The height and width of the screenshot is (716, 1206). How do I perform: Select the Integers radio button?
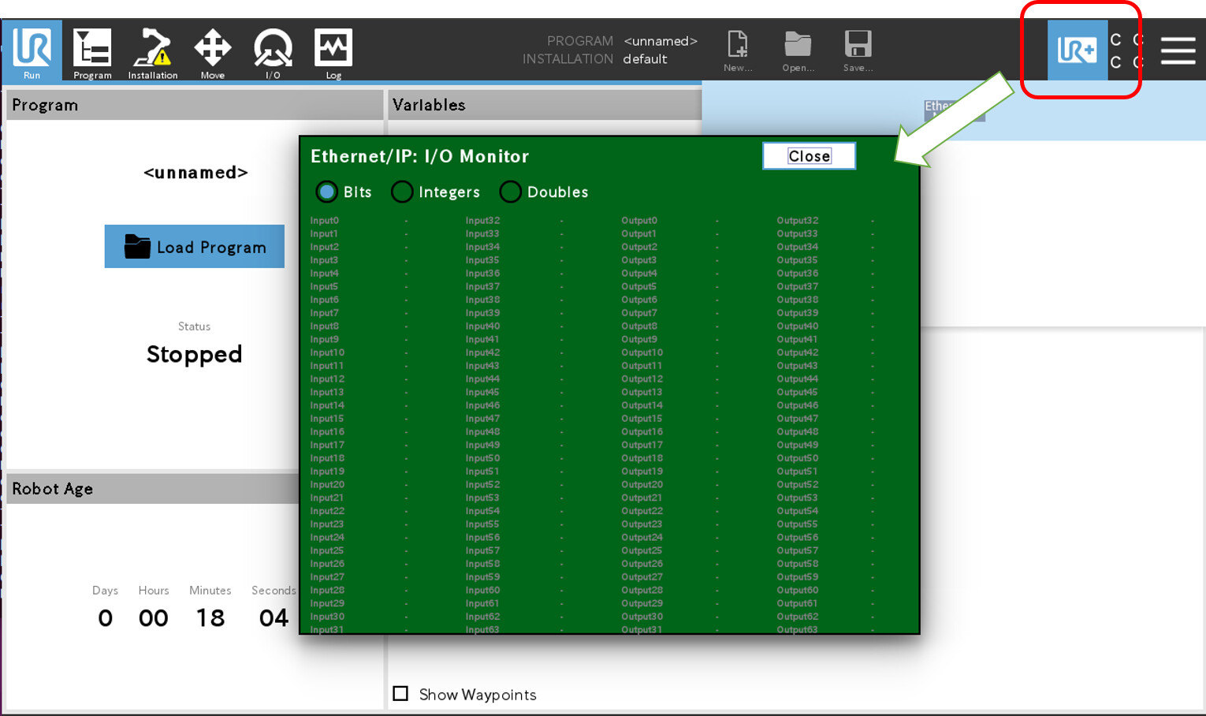click(402, 192)
